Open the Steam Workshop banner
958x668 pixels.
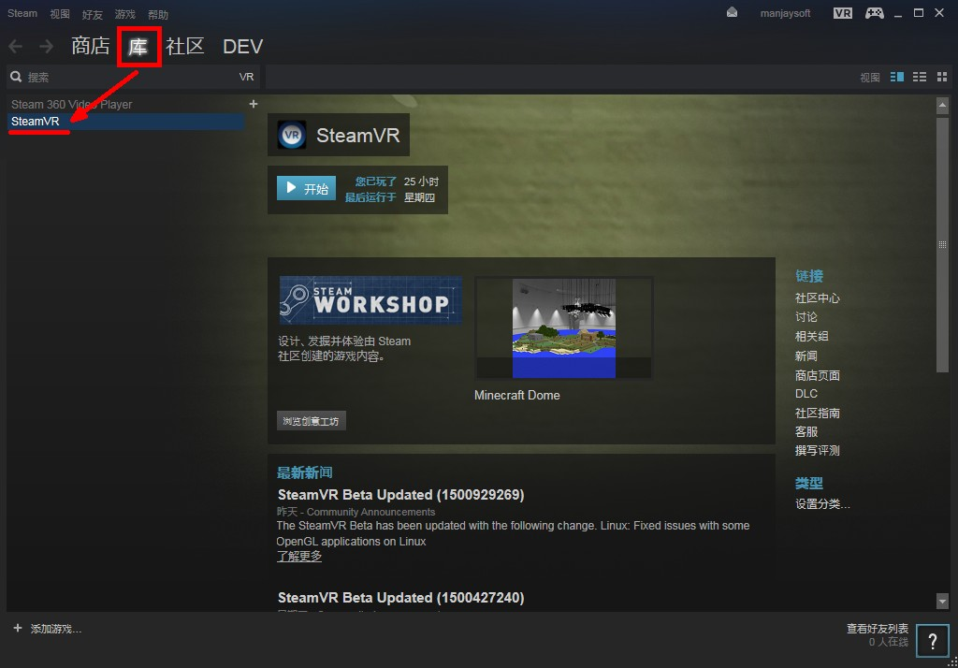(x=370, y=300)
